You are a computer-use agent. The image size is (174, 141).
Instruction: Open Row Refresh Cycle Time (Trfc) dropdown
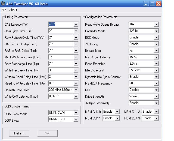click(x=76, y=38)
